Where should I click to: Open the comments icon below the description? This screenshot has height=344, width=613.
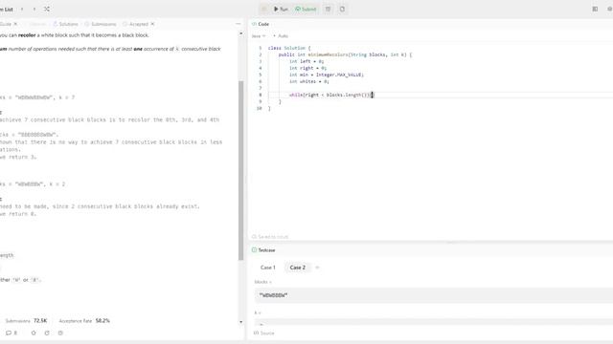pyautogui.click(x=11, y=333)
